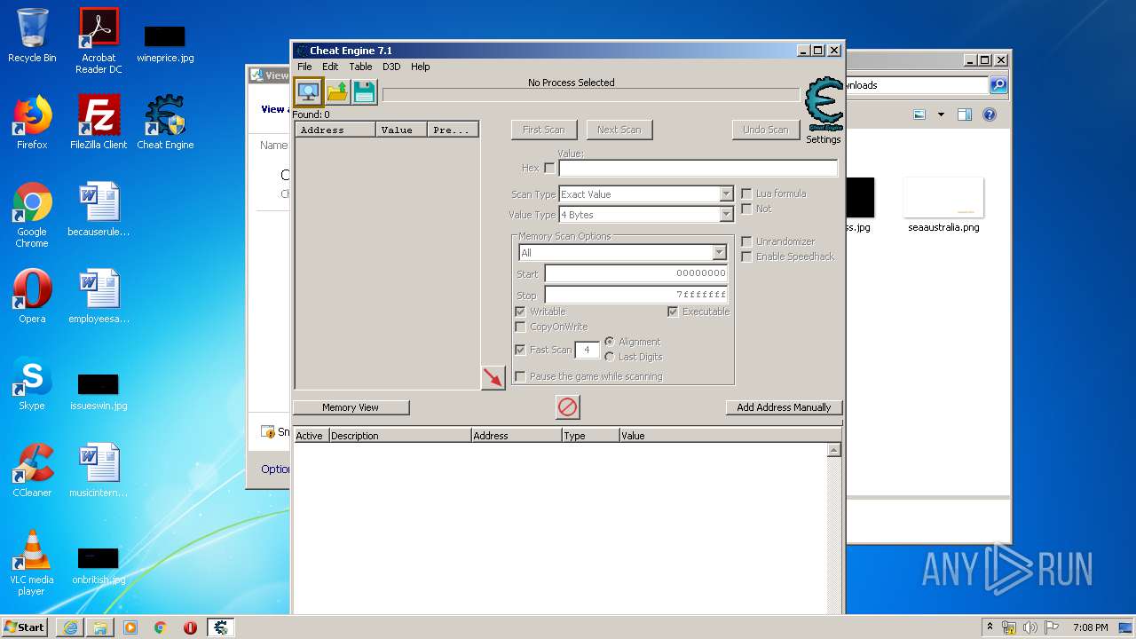Open a cheat table file icon

[337, 91]
